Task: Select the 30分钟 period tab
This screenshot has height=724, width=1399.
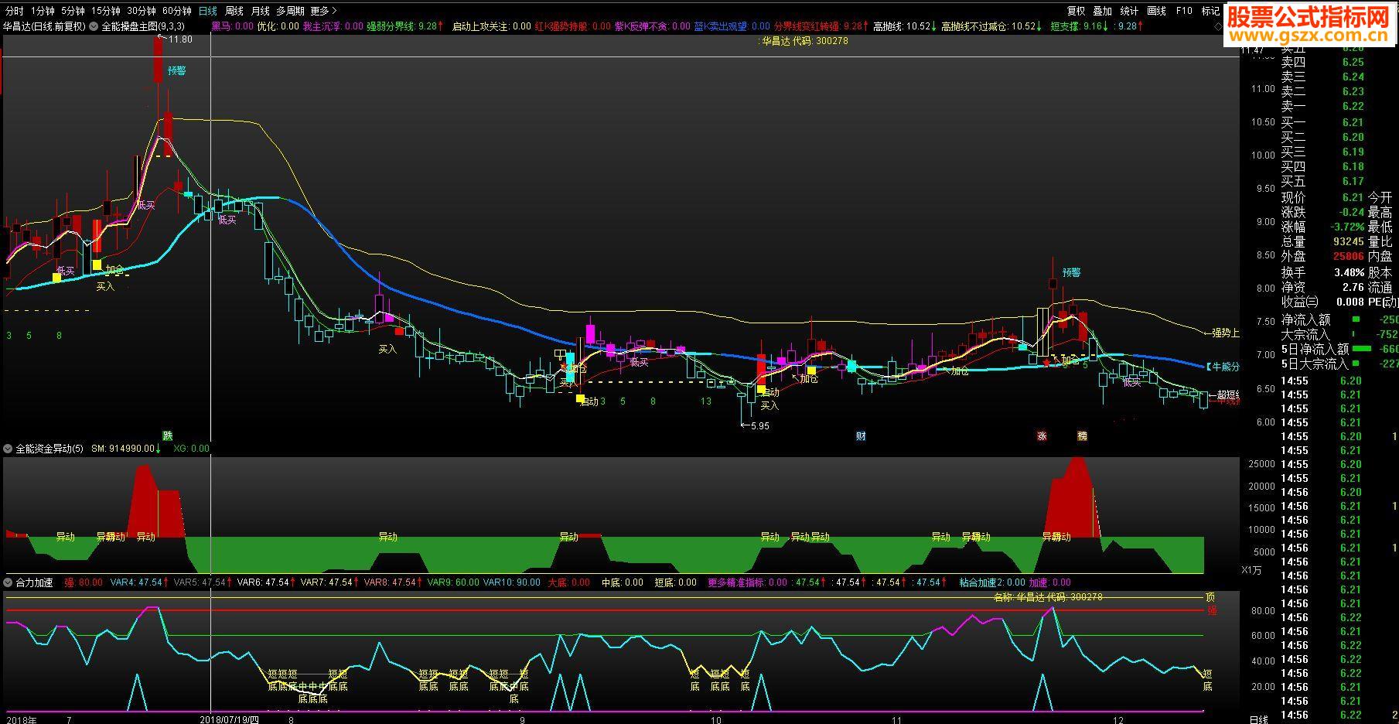Action: (x=142, y=11)
